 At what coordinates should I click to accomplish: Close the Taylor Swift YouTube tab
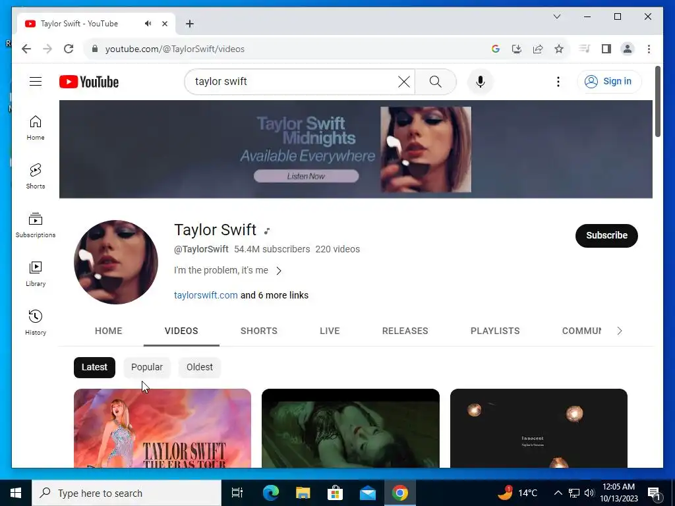[164, 24]
